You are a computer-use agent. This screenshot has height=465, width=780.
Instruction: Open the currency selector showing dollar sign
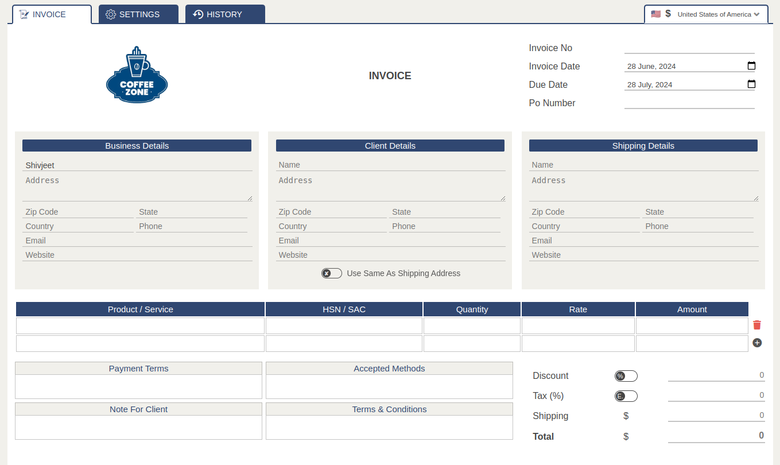click(x=668, y=13)
